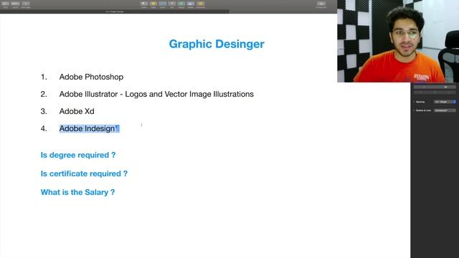The width and height of the screenshot is (459, 258).
Task: Click the Comment toolbar icon
Action: tap(201, 4)
